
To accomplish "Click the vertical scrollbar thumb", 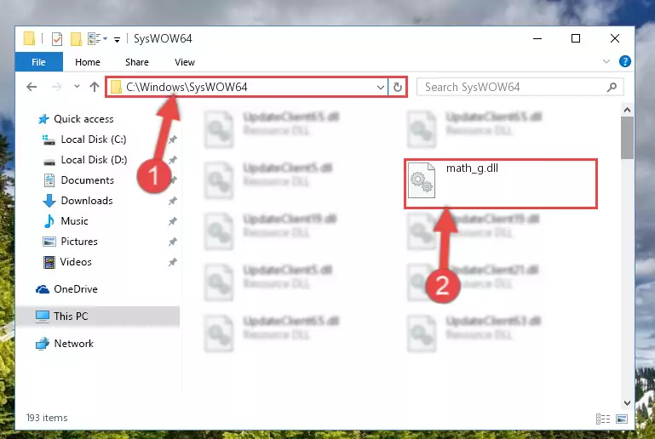I will (x=627, y=138).
